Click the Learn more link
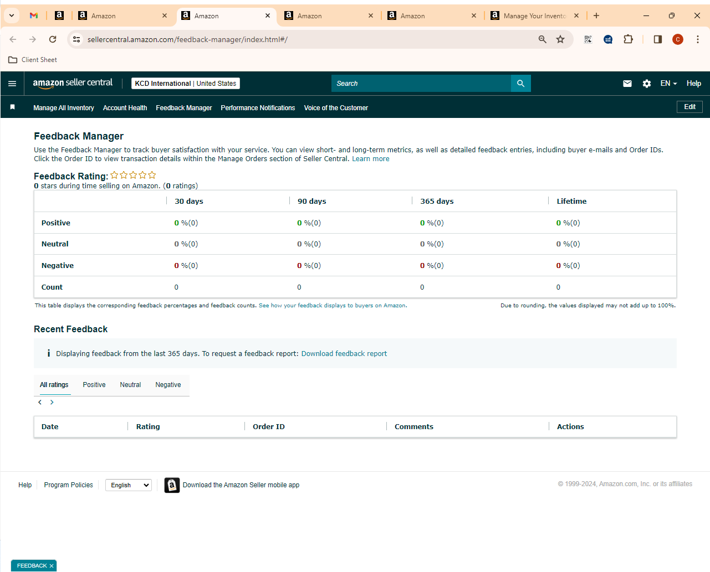The width and height of the screenshot is (710, 572). (371, 159)
